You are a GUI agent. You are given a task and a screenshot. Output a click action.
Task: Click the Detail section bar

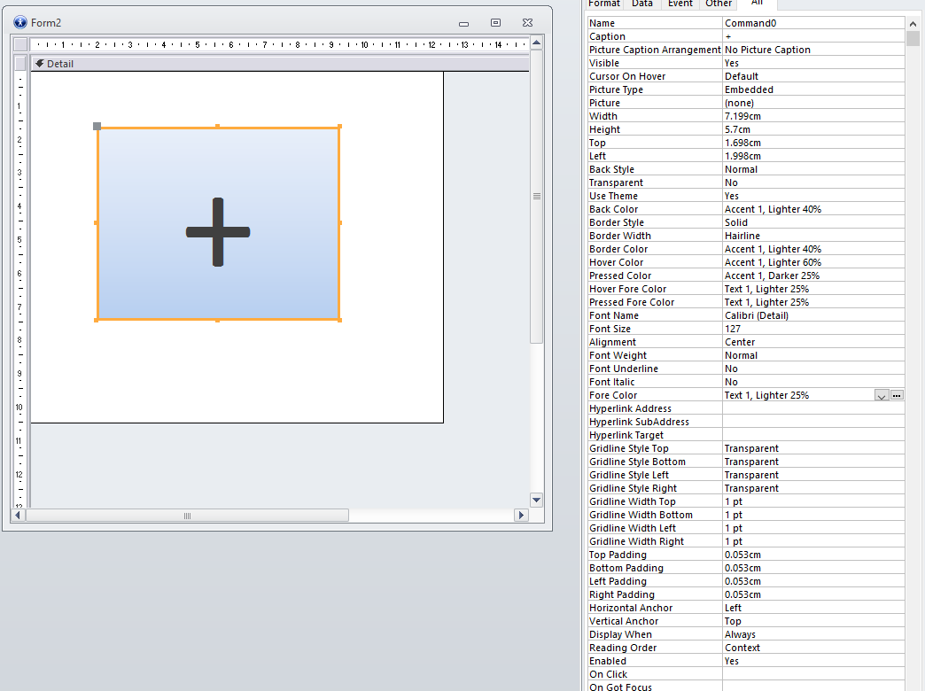tap(280, 64)
